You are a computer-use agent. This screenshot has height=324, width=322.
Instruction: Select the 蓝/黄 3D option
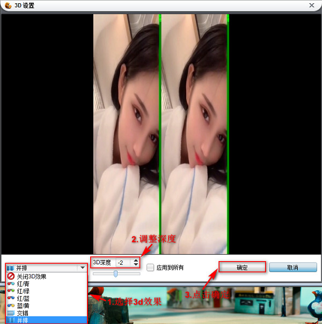47,305
